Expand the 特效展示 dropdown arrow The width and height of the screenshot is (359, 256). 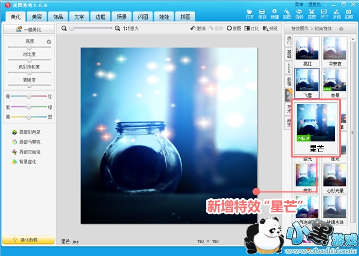pos(341,29)
